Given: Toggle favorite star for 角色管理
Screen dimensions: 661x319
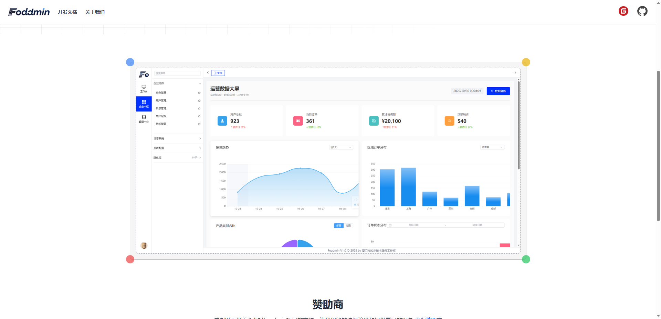Looking at the screenshot, I should 199,93.
